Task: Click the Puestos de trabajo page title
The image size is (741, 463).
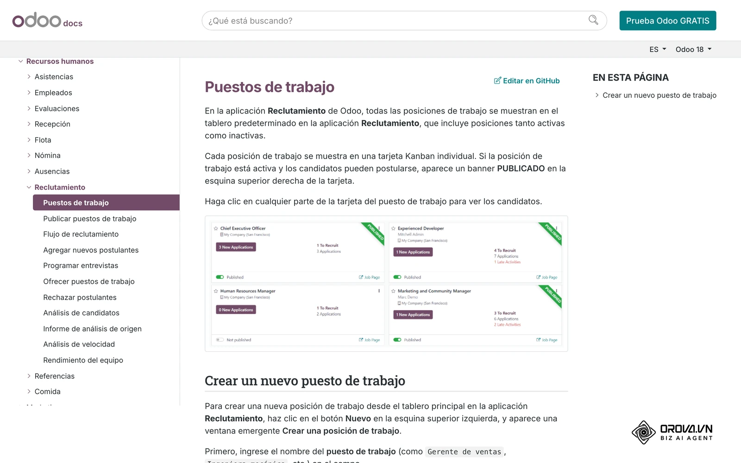Action: pos(270,87)
